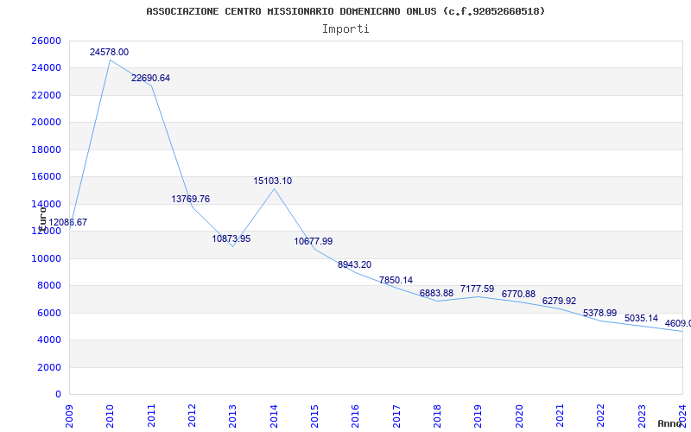Click the chart title ASSOCIAZIONE CENTRO MISSIONARIO DOMENICANO ONLUS
The width and height of the screenshot is (691, 432).
pyautogui.click(x=345, y=11)
